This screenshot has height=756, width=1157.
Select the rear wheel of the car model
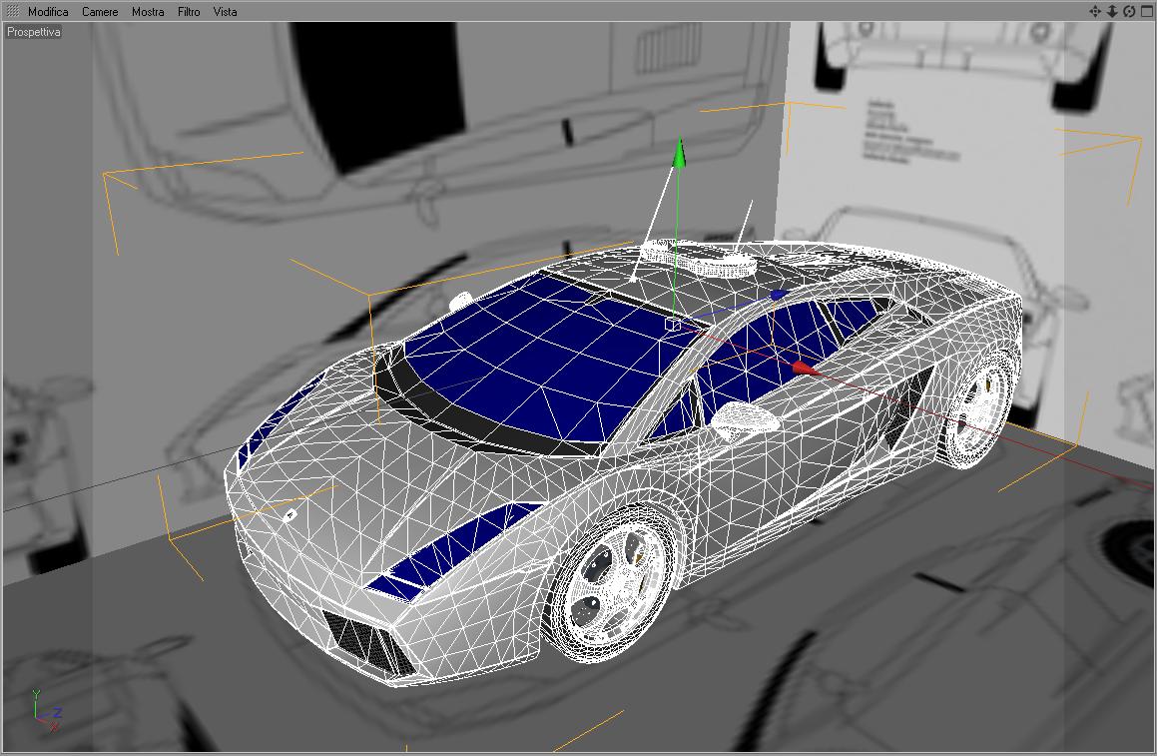point(978,408)
